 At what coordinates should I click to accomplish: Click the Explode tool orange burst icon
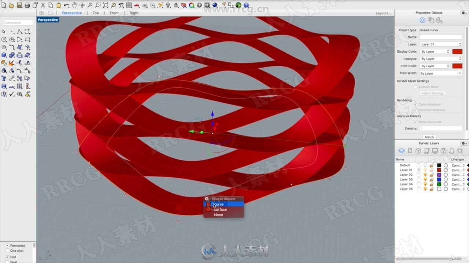(12, 63)
